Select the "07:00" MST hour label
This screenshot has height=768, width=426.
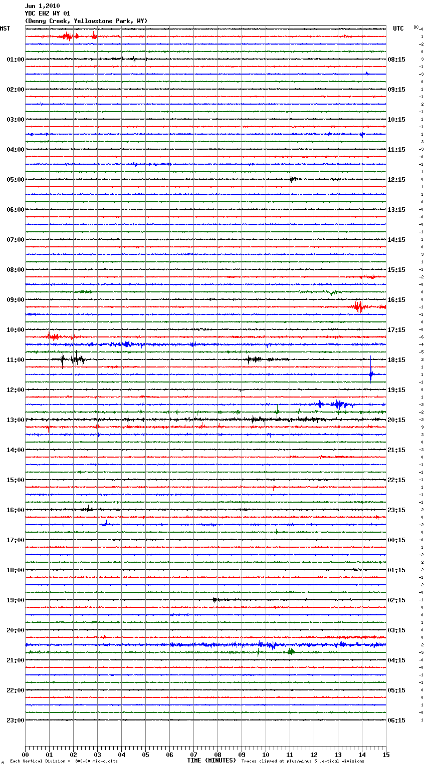tap(16, 240)
